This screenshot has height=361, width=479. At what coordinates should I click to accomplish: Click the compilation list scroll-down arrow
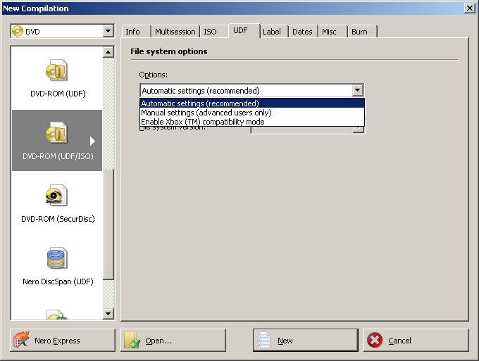click(108, 313)
